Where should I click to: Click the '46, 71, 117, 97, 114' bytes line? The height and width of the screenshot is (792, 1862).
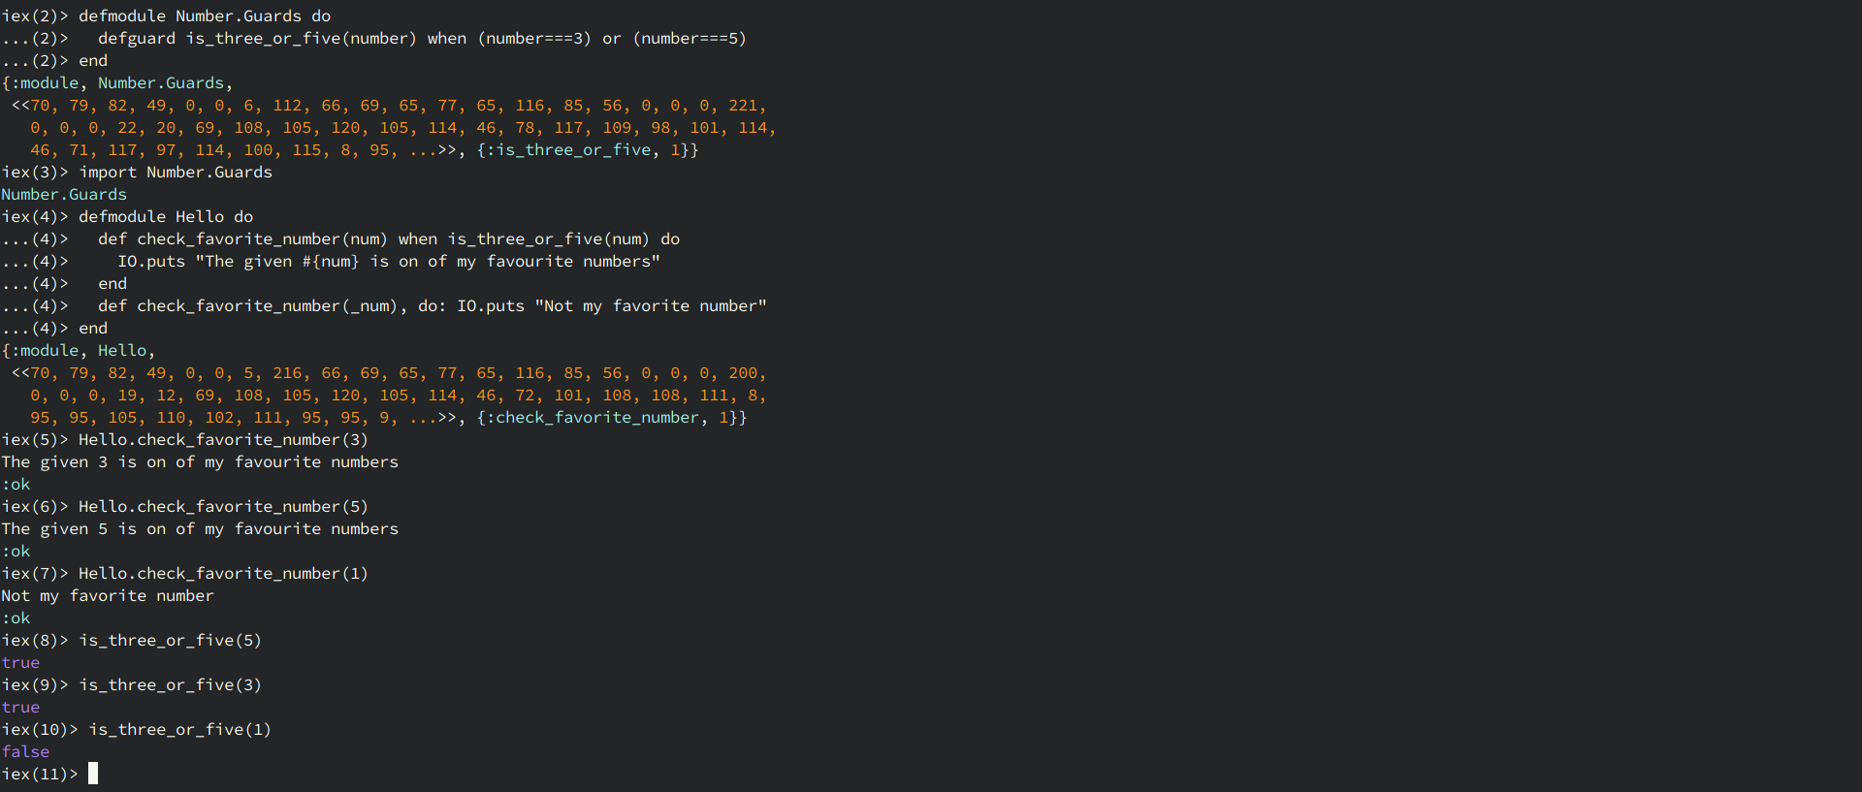[365, 150]
